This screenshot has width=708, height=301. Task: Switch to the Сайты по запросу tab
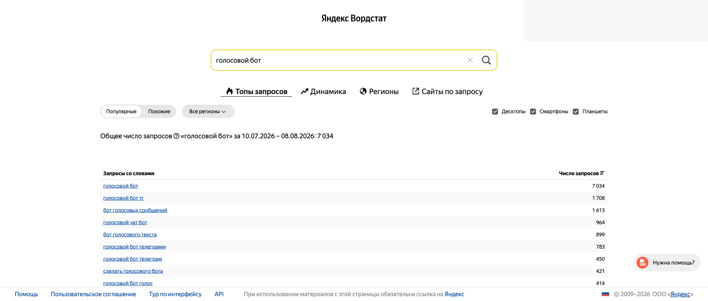pyautogui.click(x=447, y=91)
